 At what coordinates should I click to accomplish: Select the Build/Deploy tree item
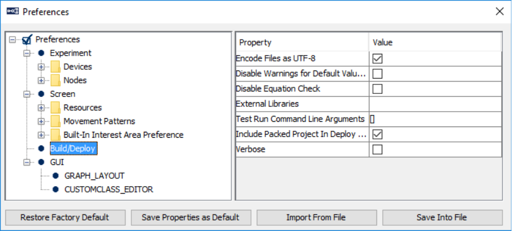coord(73,148)
